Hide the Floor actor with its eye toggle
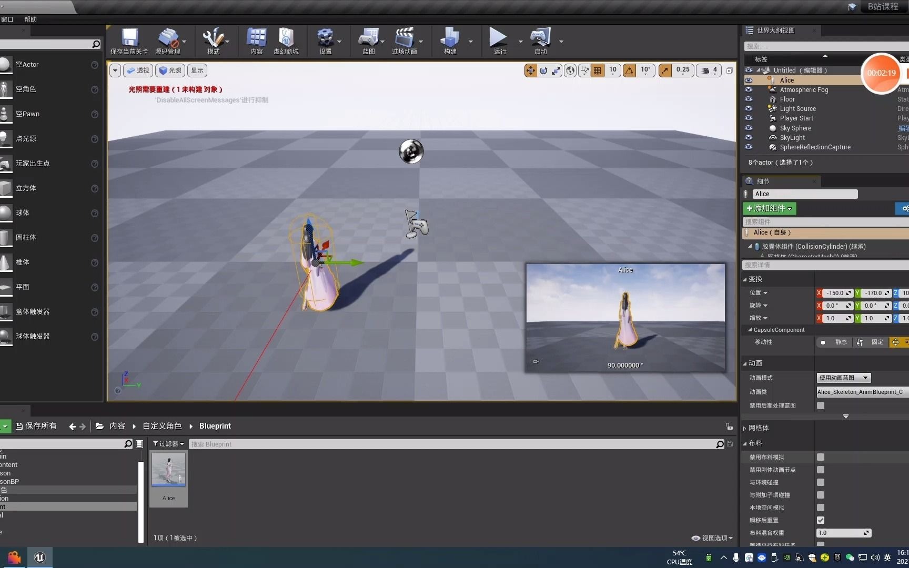This screenshot has width=909, height=568. (x=749, y=99)
